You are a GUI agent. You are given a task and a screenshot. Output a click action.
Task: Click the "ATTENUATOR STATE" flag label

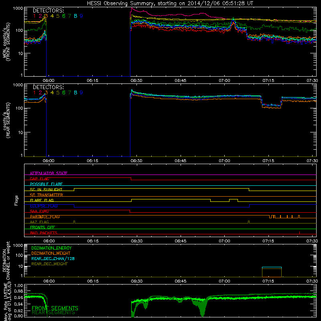point(49,173)
